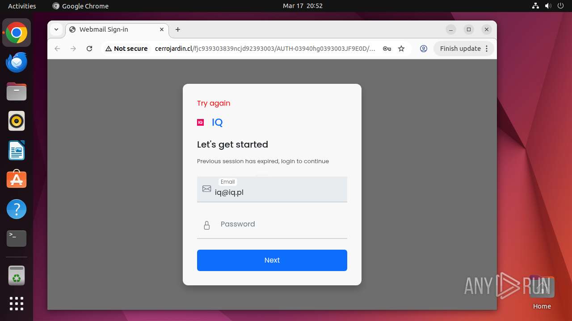
Task: Bookmark this page with star icon
Action: pos(401,49)
